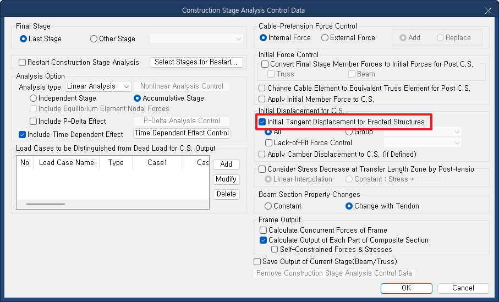Open the Analysis type dropdown
The image size is (499, 302).
click(x=98, y=86)
